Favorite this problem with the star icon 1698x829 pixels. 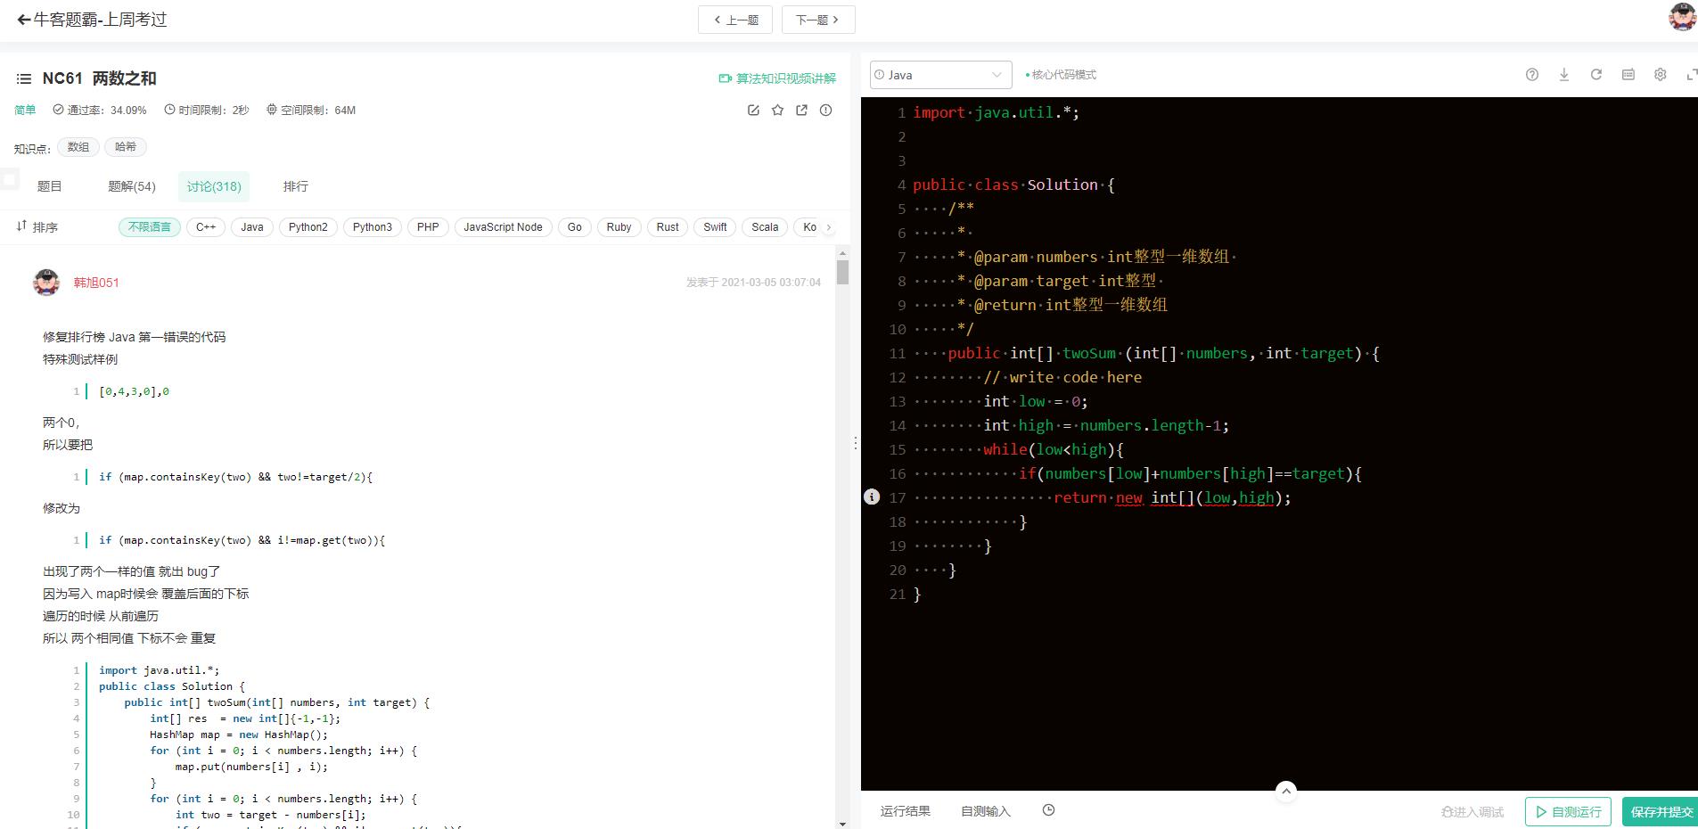click(777, 111)
